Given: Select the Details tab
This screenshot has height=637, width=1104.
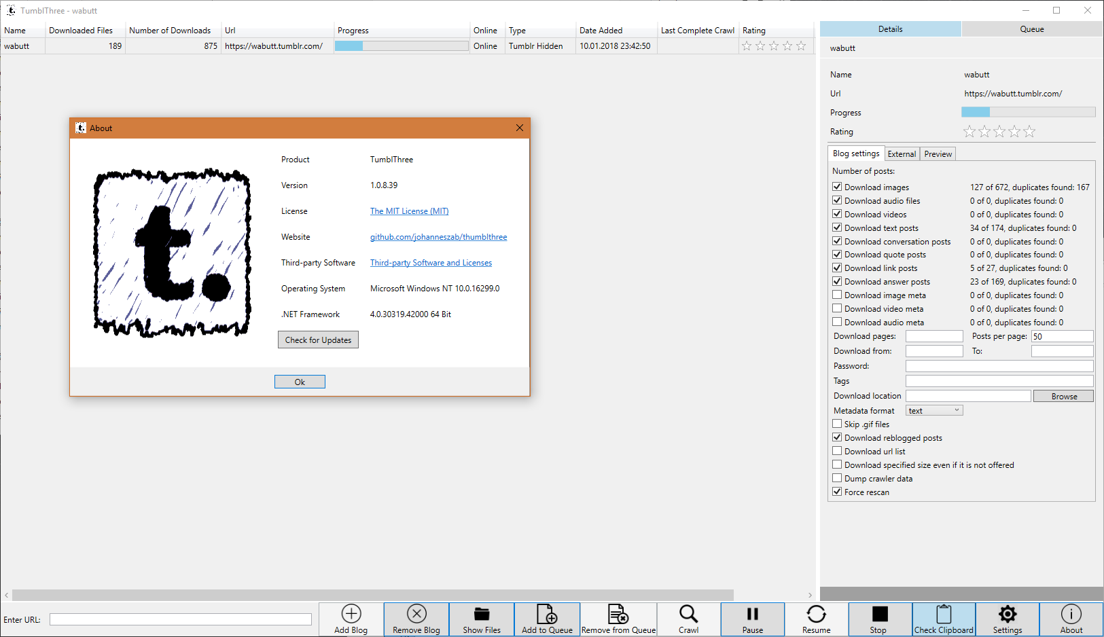Looking at the screenshot, I should 891,29.
